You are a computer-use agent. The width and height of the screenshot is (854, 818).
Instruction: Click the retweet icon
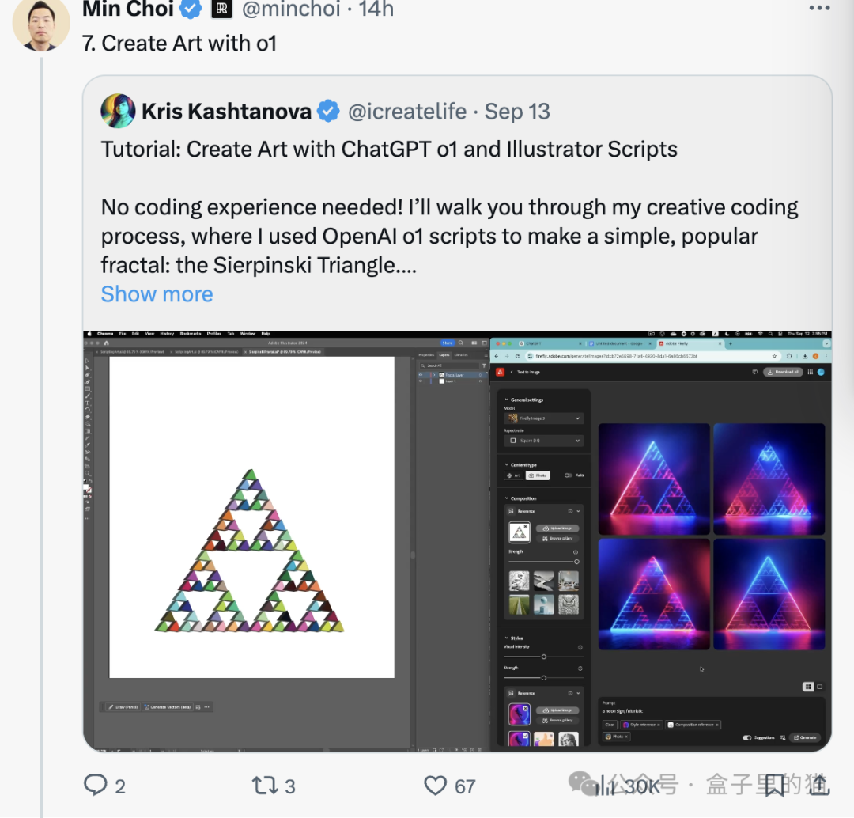[263, 785]
